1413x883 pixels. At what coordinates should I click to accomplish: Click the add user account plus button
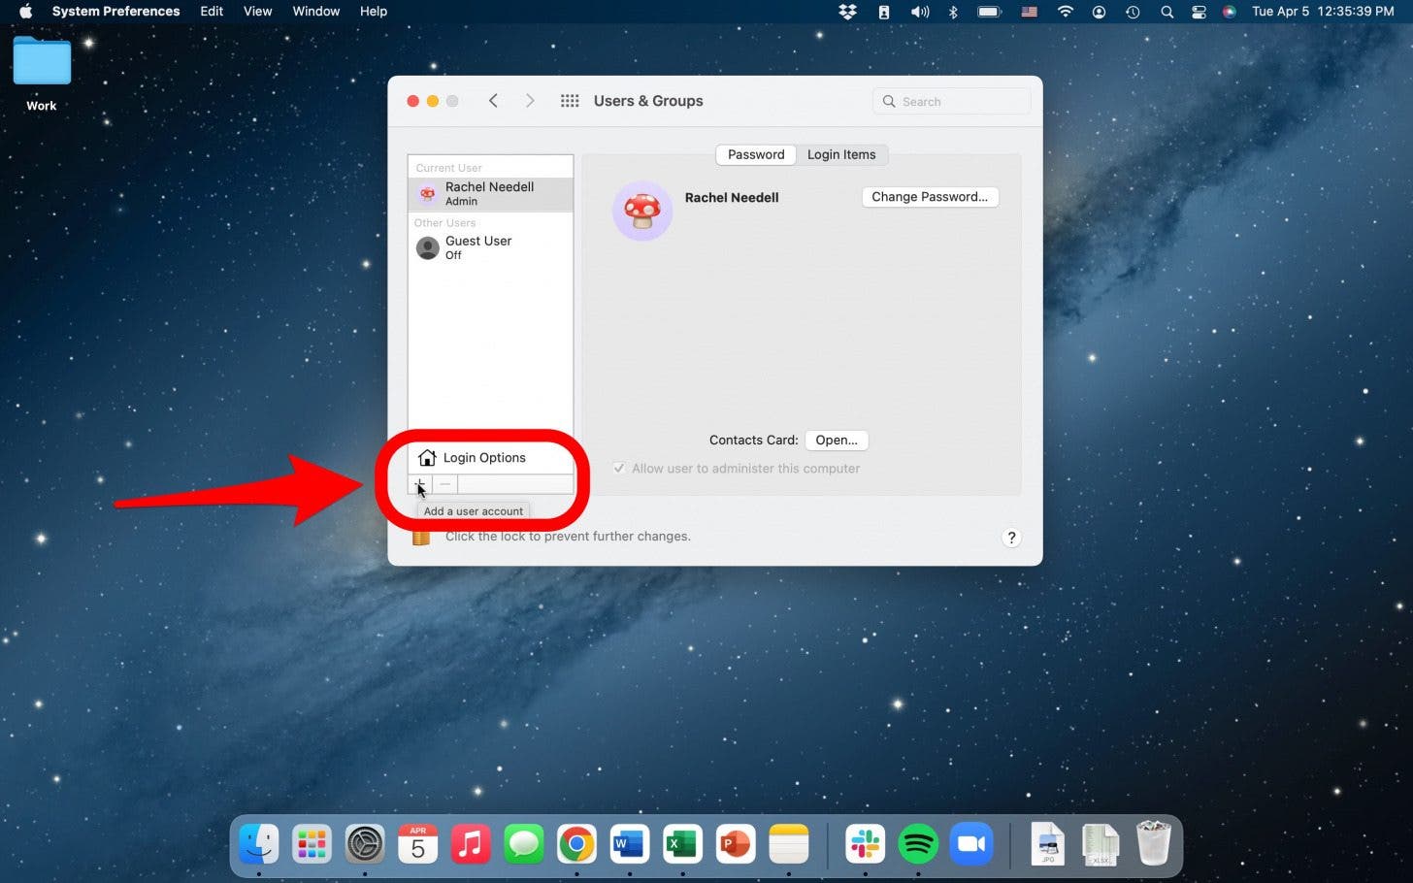pos(419,484)
